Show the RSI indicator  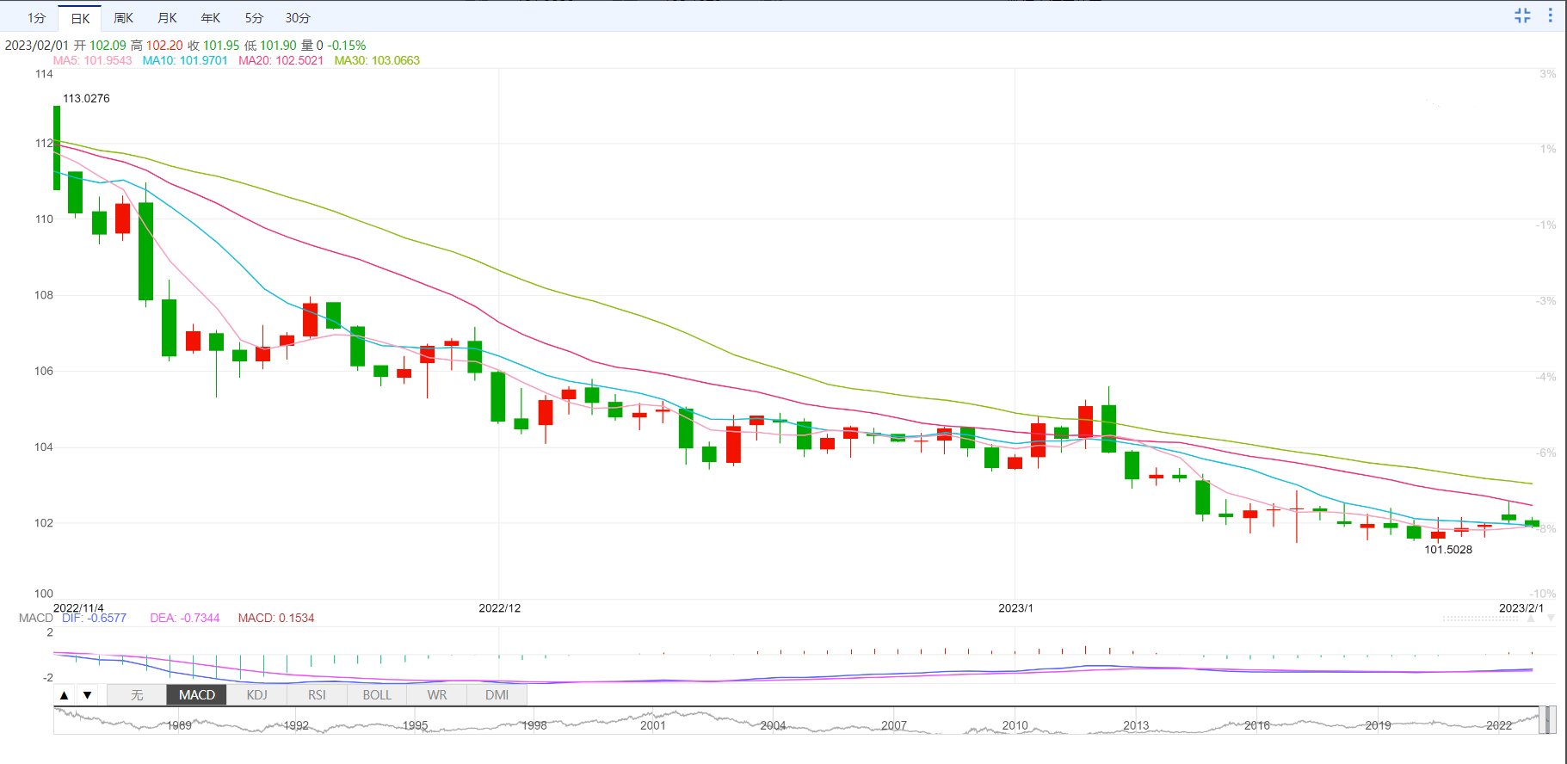coord(317,695)
